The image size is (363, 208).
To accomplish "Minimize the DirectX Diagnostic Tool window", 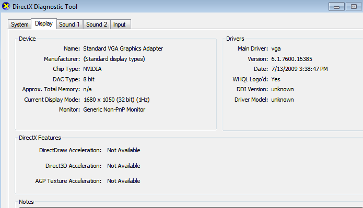I will [x=336, y=7].
